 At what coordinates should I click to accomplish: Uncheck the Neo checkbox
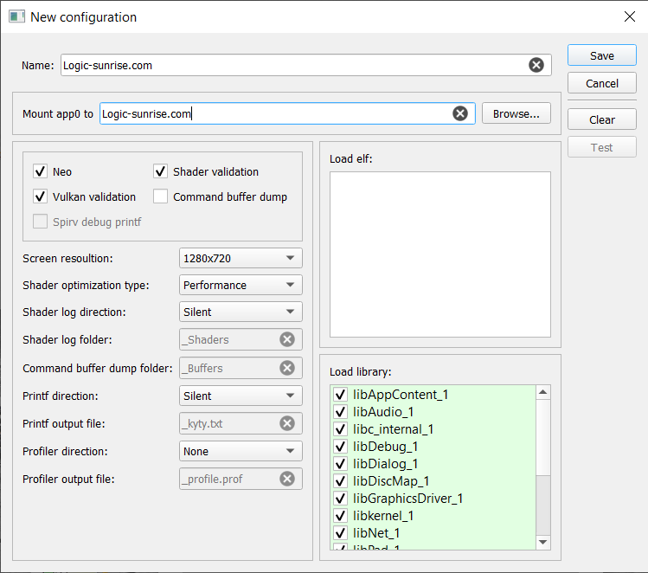tap(40, 171)
